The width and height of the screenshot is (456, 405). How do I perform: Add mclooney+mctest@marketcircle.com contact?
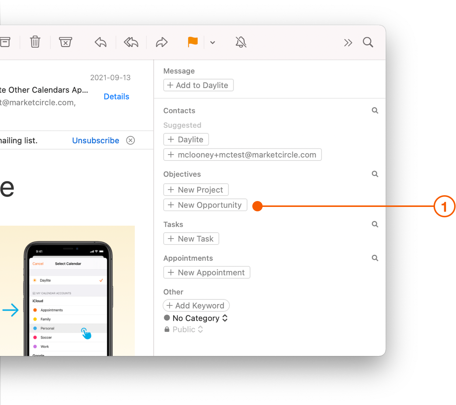[x=242, y=155]
